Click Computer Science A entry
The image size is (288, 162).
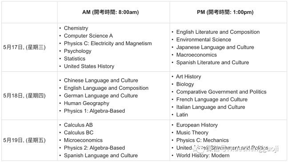pyautogui.click(x=88, y=36)
